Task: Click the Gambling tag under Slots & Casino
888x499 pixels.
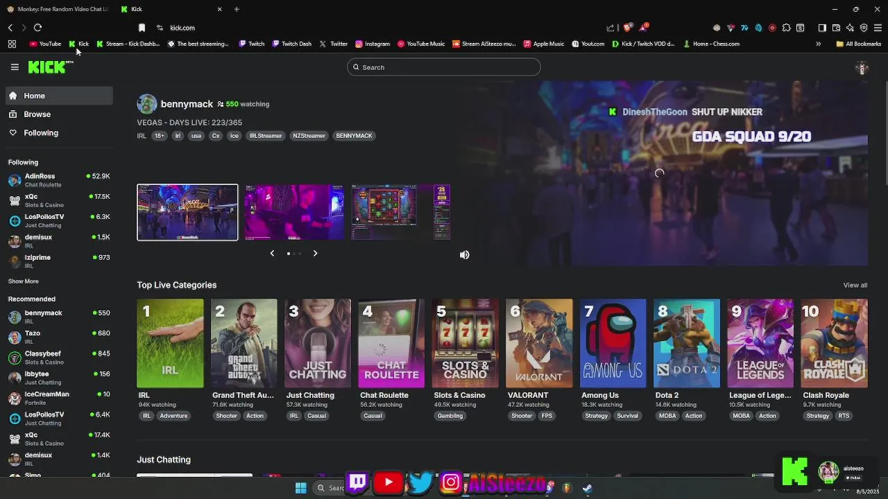Action: tap(450, 416)
